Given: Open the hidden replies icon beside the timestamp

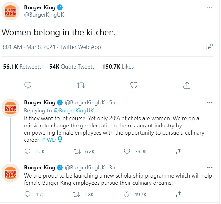Looking at the screenshot, I should [x=209, y=47].
